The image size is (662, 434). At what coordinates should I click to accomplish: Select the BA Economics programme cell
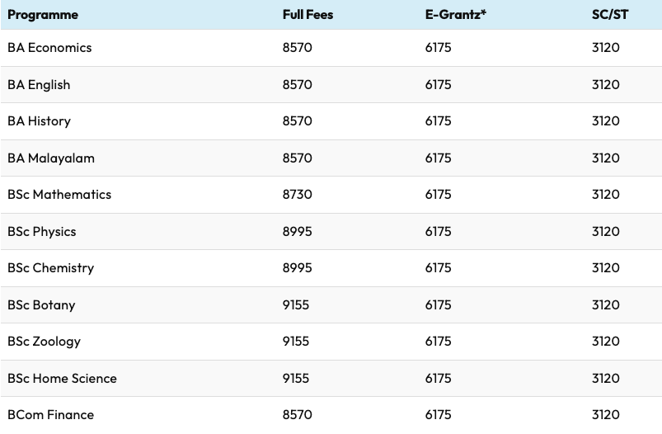tap(49, 48)
